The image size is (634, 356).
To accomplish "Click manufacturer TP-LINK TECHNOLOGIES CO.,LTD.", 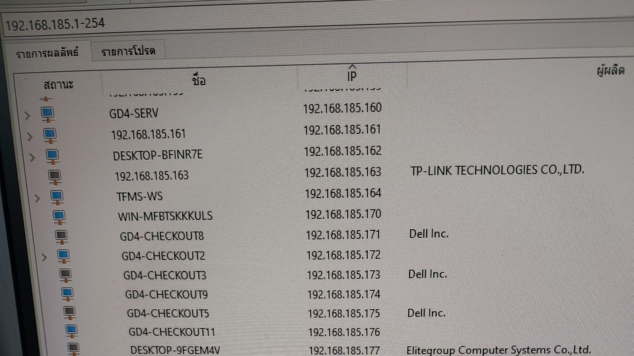I will 497,170.
